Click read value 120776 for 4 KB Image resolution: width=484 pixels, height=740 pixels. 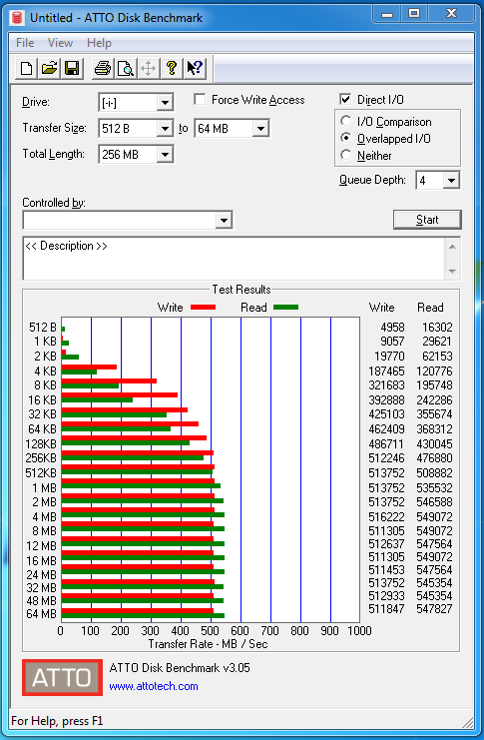[434, 370]
